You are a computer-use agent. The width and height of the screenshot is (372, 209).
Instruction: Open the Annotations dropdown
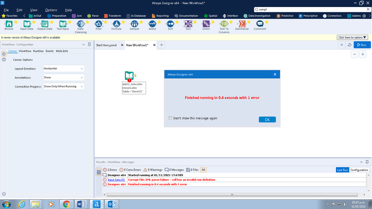click(64, 77)
